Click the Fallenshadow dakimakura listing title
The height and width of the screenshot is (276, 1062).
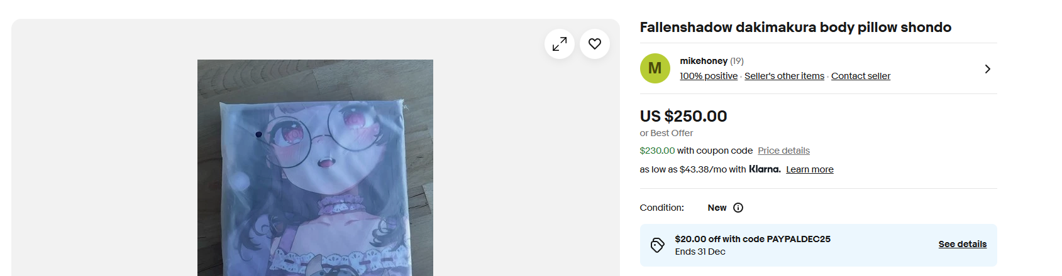click(795, 28)
